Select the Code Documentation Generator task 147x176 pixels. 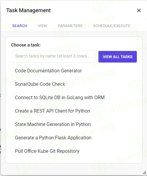pyautogui.click(x=48, y=71)
